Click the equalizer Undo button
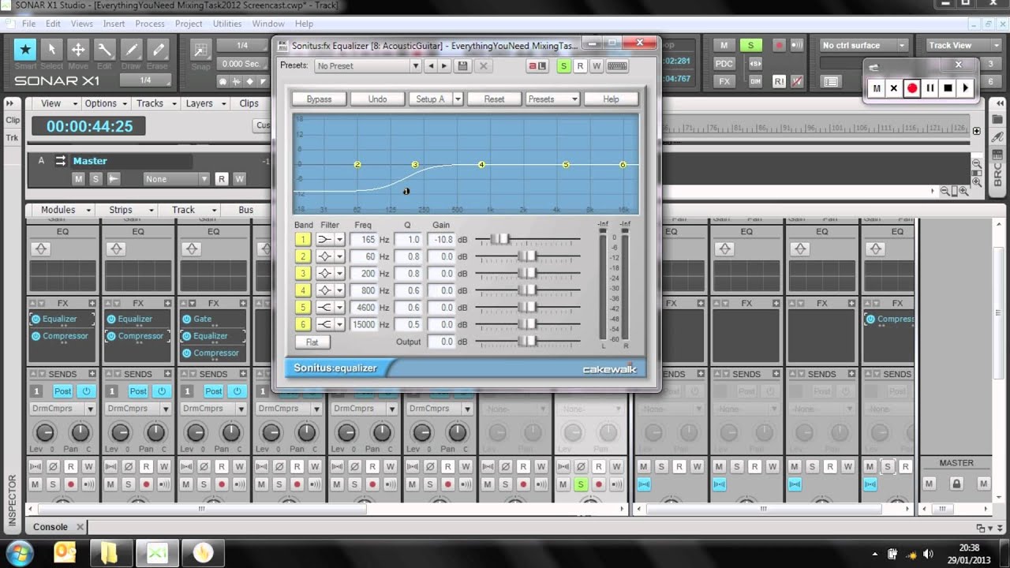 [x=377, y=99]
